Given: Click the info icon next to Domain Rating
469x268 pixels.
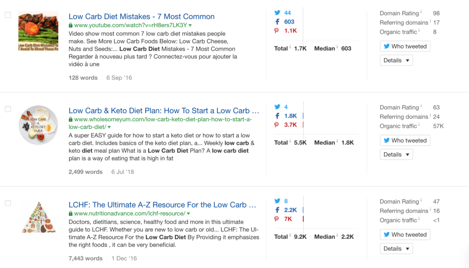Looking at the screenshot, I should (x=422, y=13).
